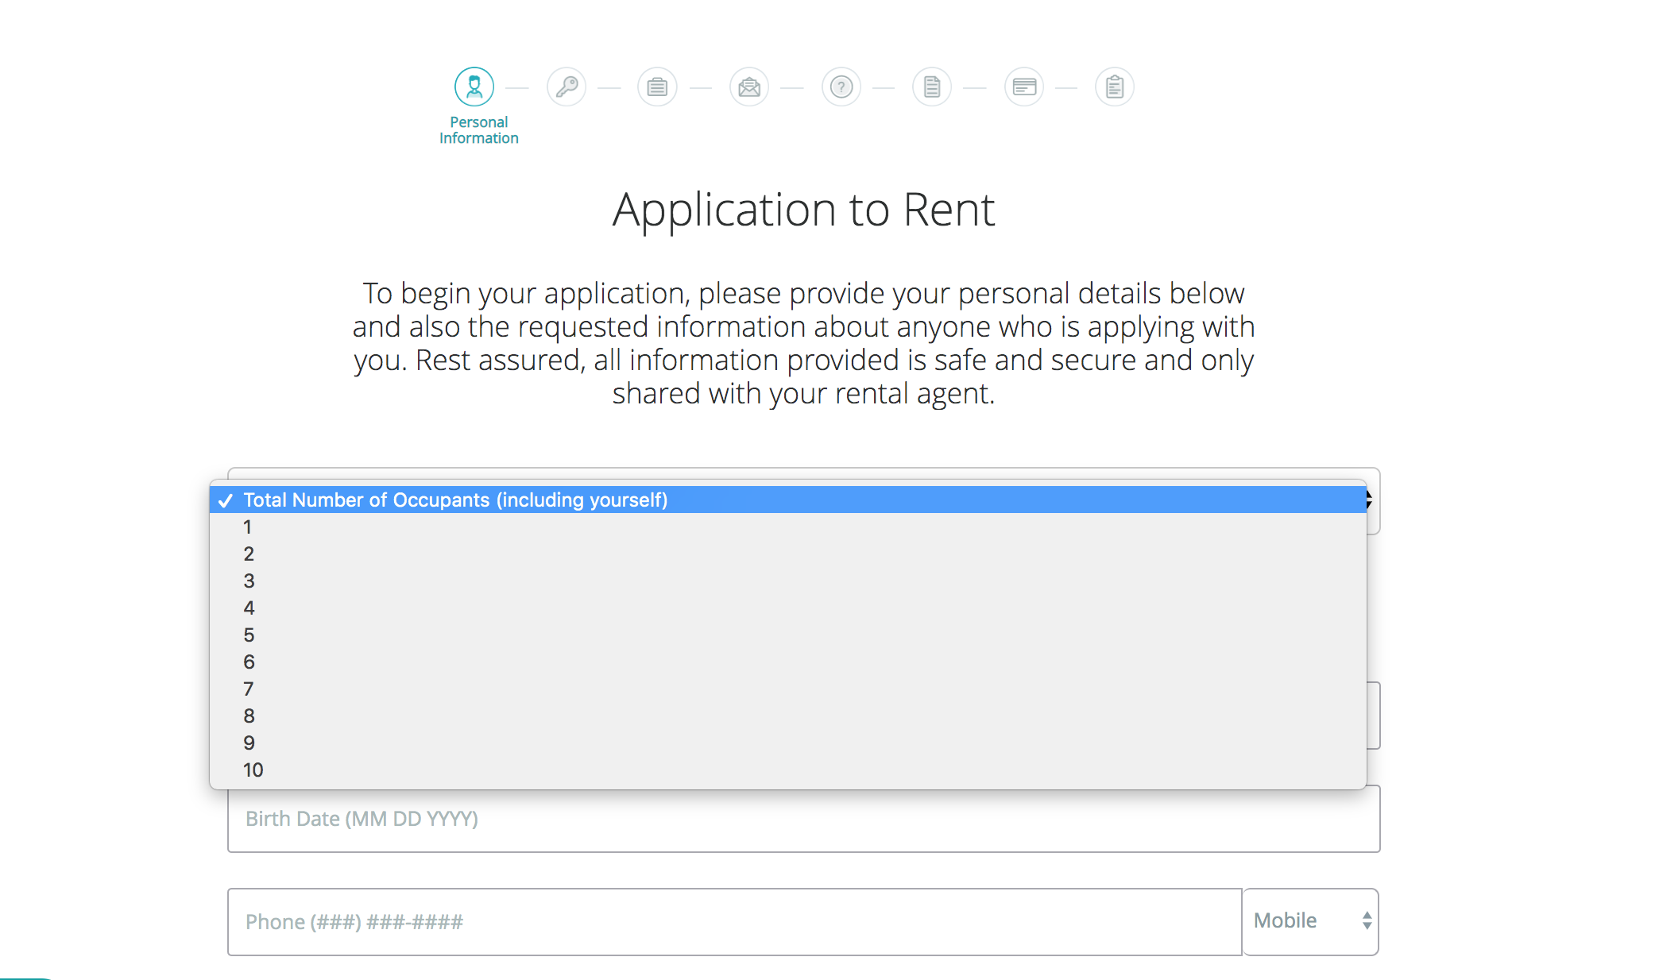This screenshot has height=980, width=1659.
Task: Pick 8 from the occupants list
Action: click(x=249, y=716)
